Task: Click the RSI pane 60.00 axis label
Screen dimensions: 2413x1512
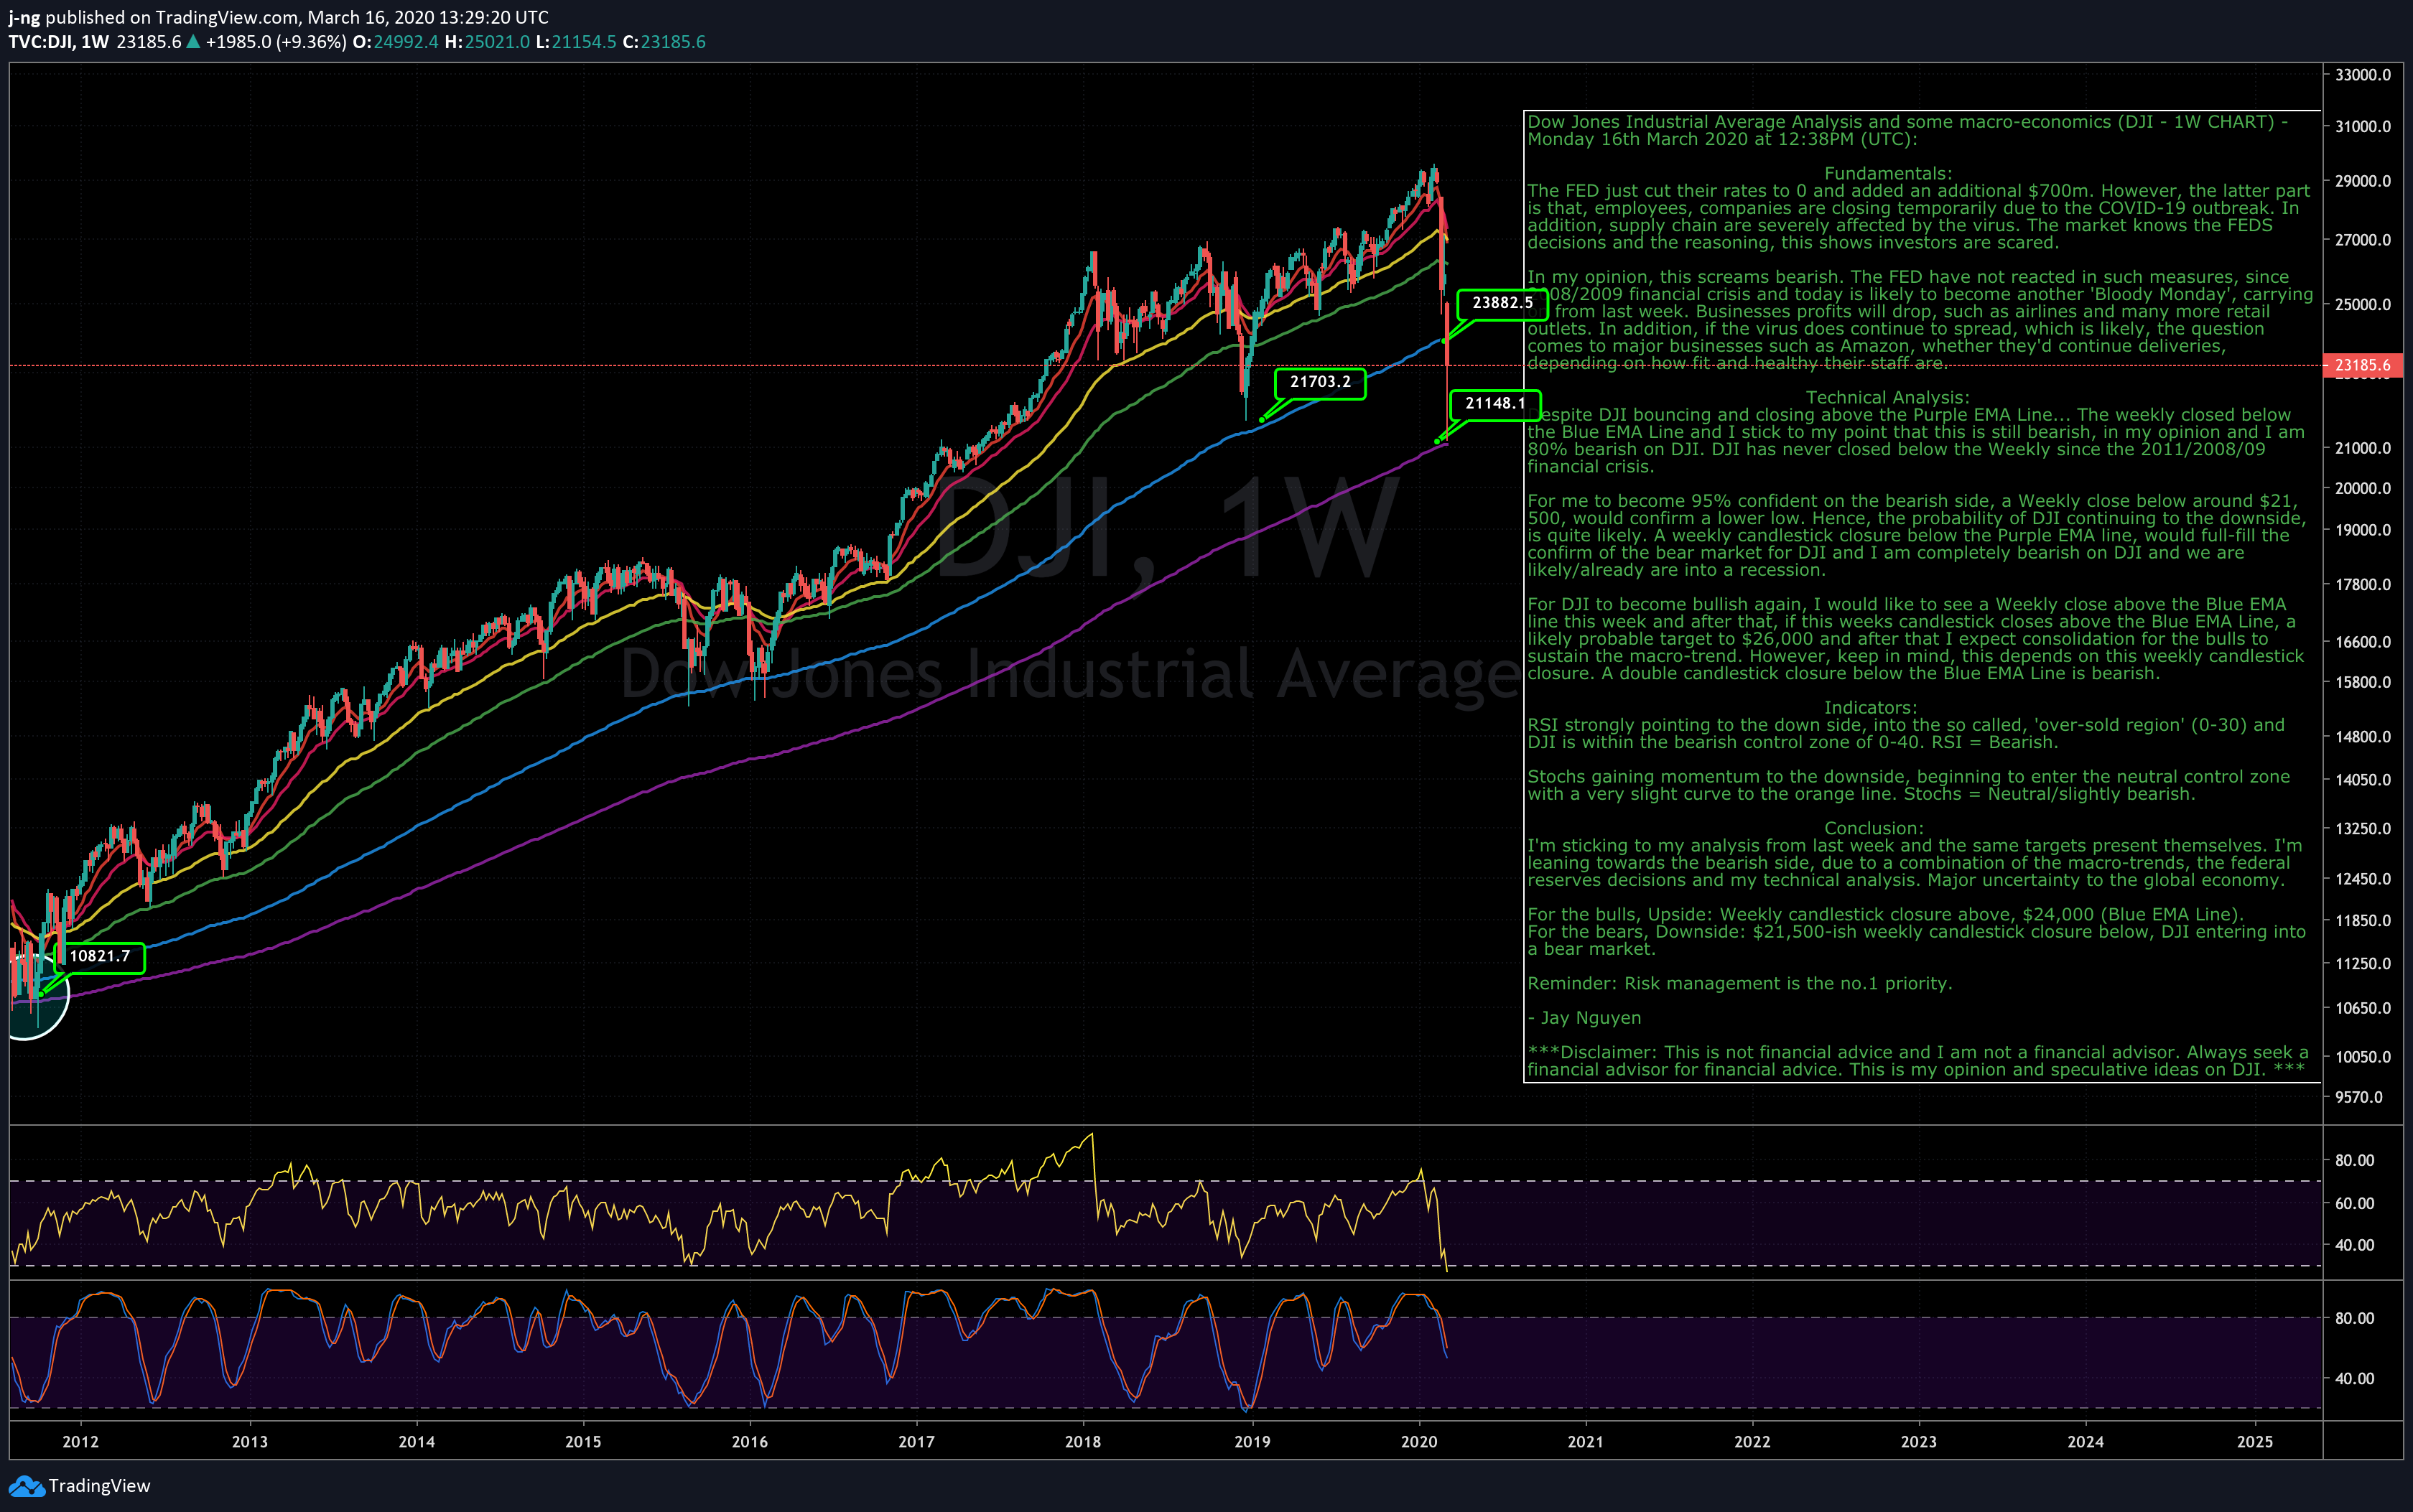Action: (2354, 1204)
